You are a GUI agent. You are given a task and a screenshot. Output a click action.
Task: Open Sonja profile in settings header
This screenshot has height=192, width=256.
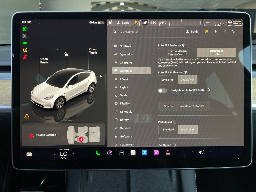click(192, 32)
